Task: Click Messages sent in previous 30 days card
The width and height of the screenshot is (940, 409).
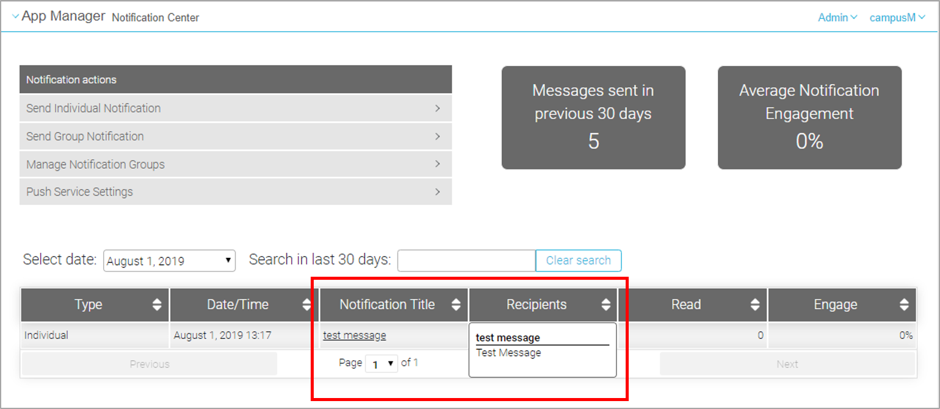Action: pyautogui.click(x=593, y=118)
